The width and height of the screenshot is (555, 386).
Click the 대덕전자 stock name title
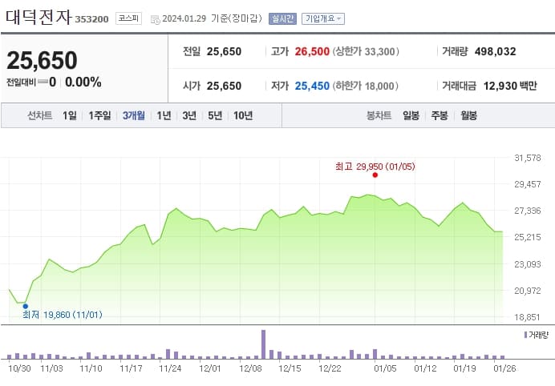[38, 18]
